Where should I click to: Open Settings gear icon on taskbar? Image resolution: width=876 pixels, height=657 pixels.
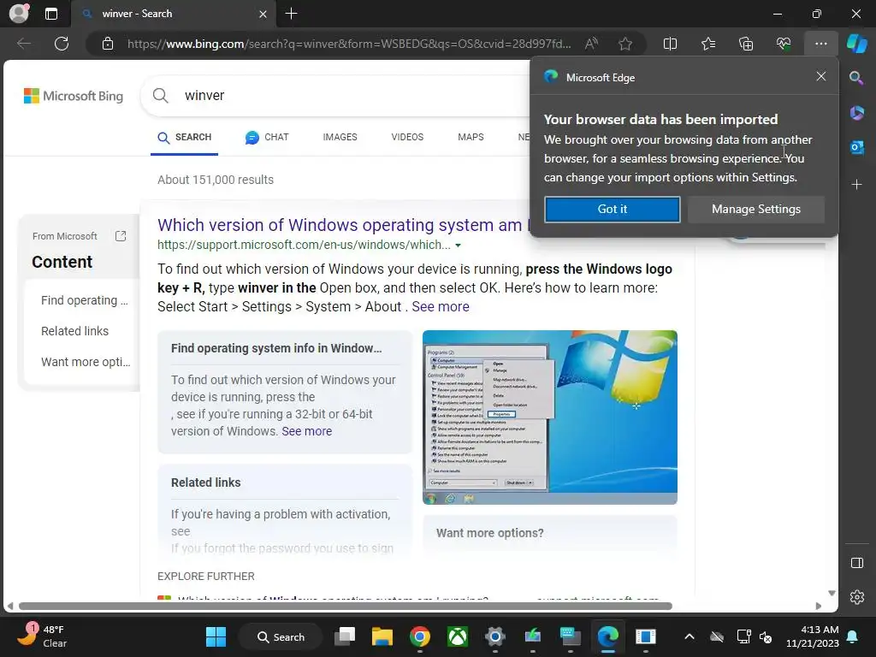pyautogui.click(x=495, y=636)
